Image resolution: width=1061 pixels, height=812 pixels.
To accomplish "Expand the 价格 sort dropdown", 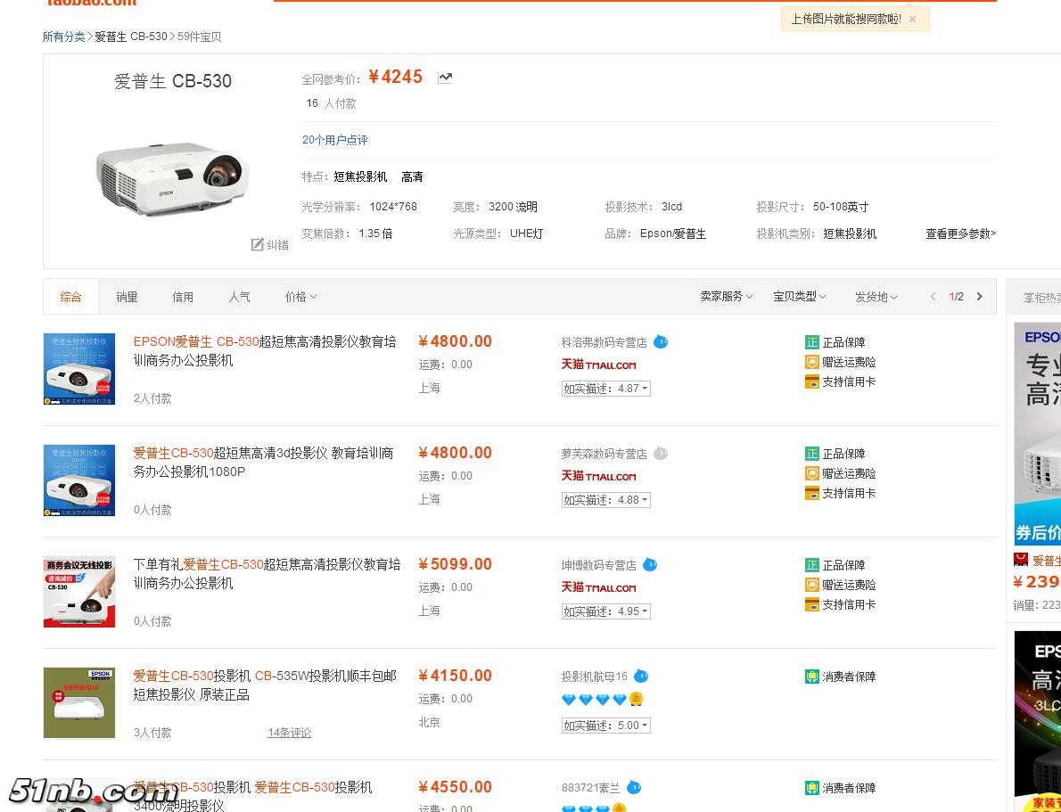I will coord(300,296).
